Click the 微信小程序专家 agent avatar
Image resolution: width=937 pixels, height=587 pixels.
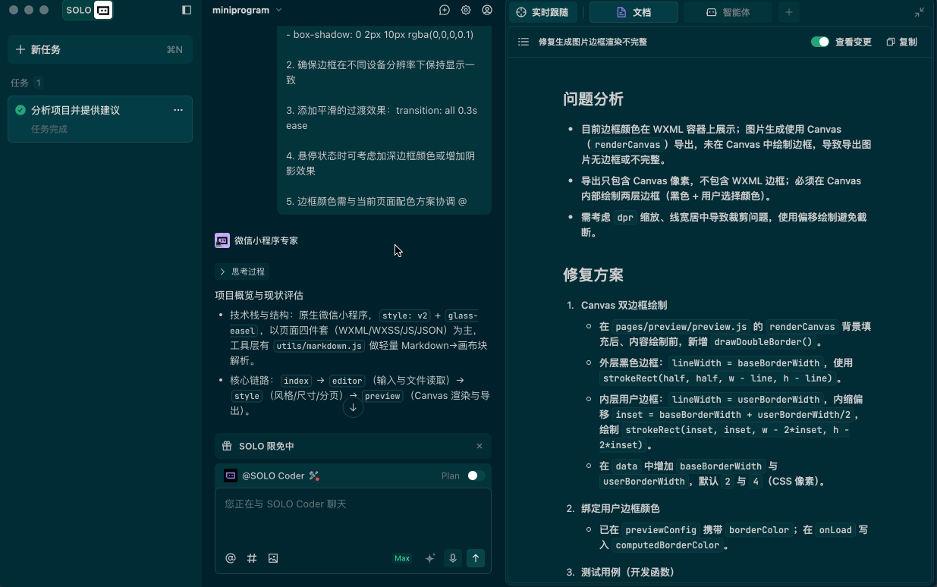(x=222, y=240)
